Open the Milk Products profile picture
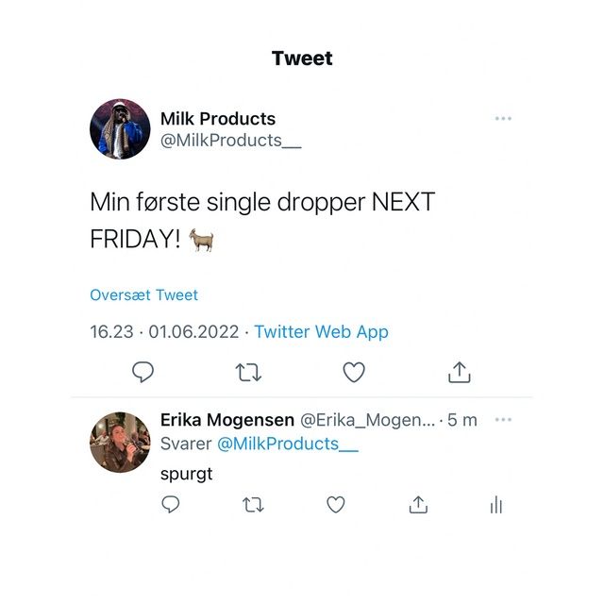604x604 pixels. click(120, 128)
